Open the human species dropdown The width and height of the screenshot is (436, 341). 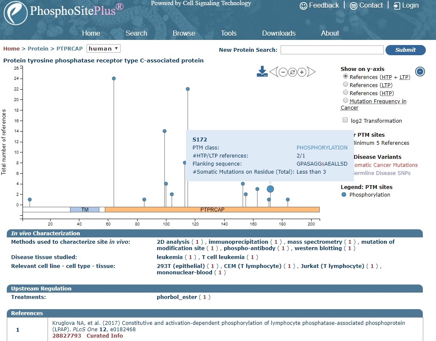click(x=104, y=48)
